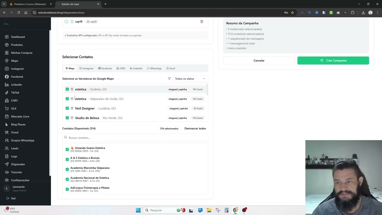Image resolution: width=382 pixels, height=215 pixels.
Task: Open Mercado Livre in sidebar
Action: click(20, 116)
